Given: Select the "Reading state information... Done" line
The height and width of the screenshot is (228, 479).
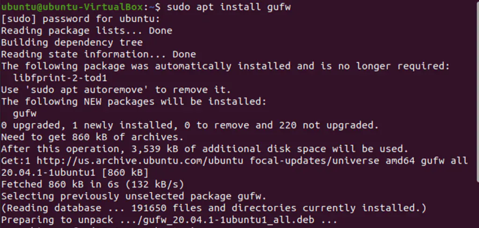Looking at the screenshot, I should coord(98,54).
